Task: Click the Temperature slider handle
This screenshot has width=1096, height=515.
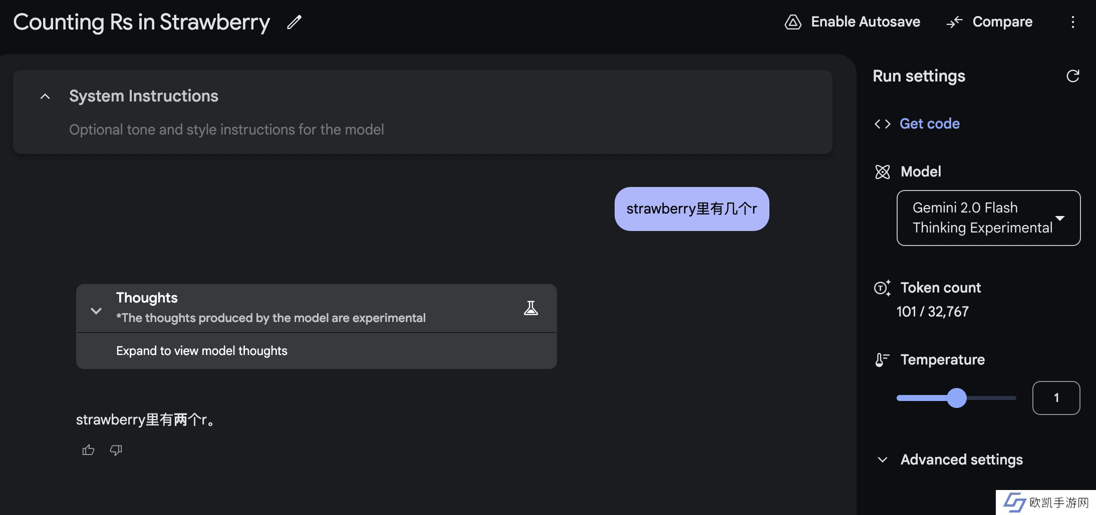Action: tap(957, 398)
